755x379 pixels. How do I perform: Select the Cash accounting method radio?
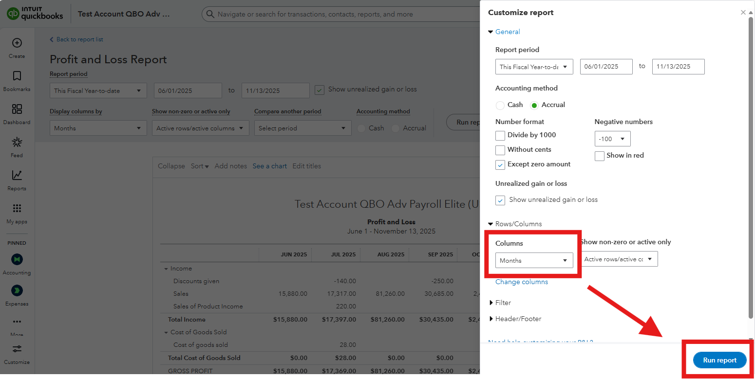click(500, 105)
